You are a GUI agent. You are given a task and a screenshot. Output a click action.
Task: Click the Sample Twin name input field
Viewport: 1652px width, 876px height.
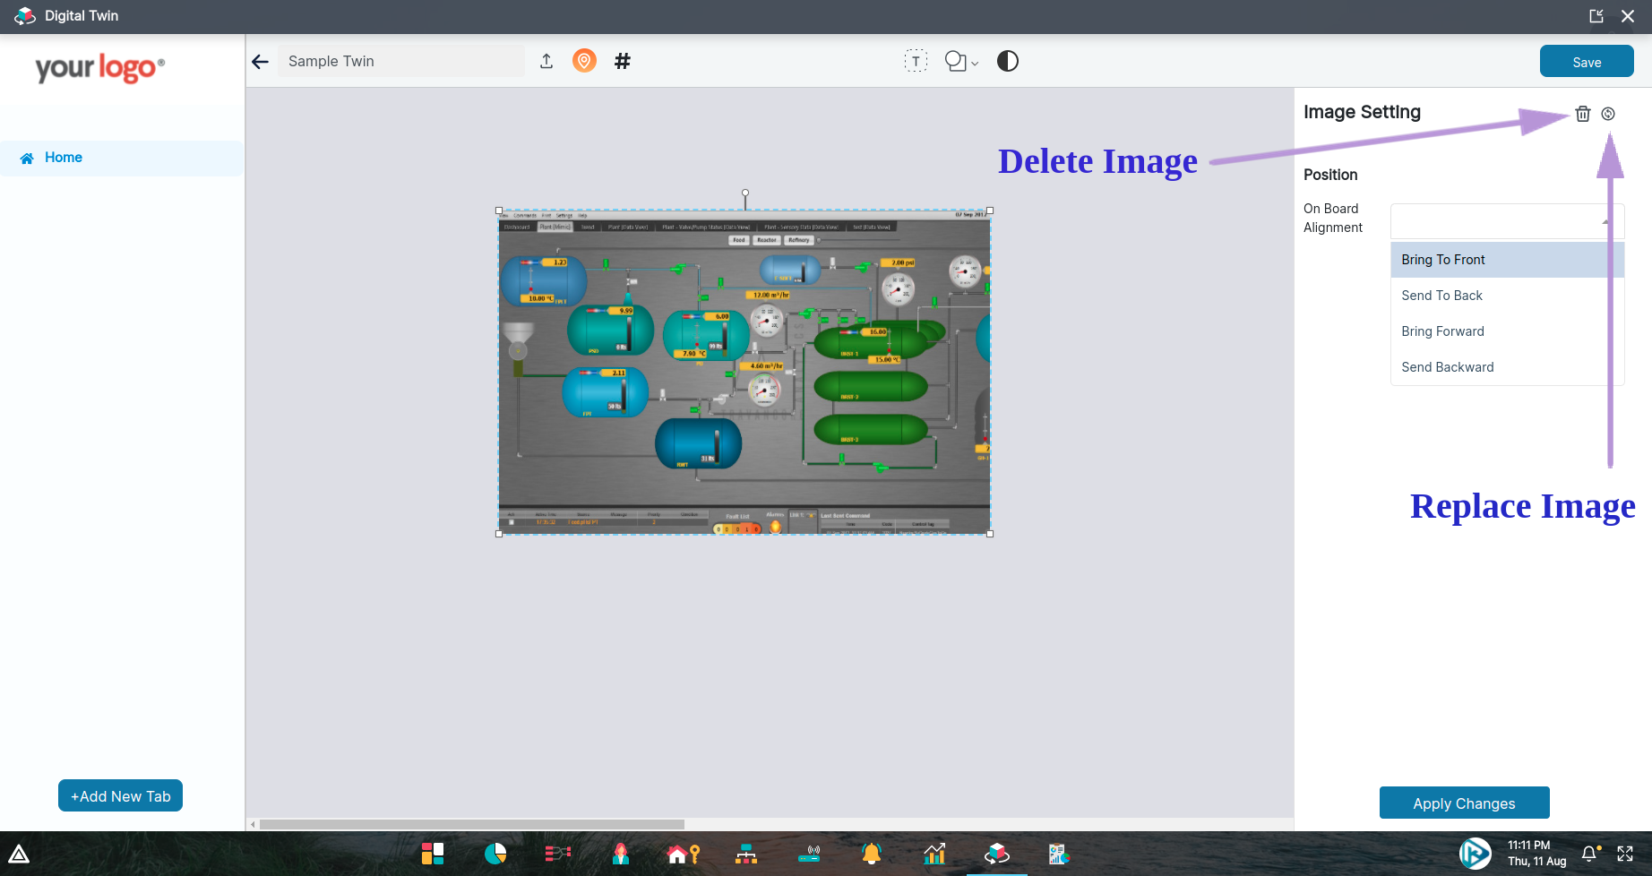click(400, 61)
